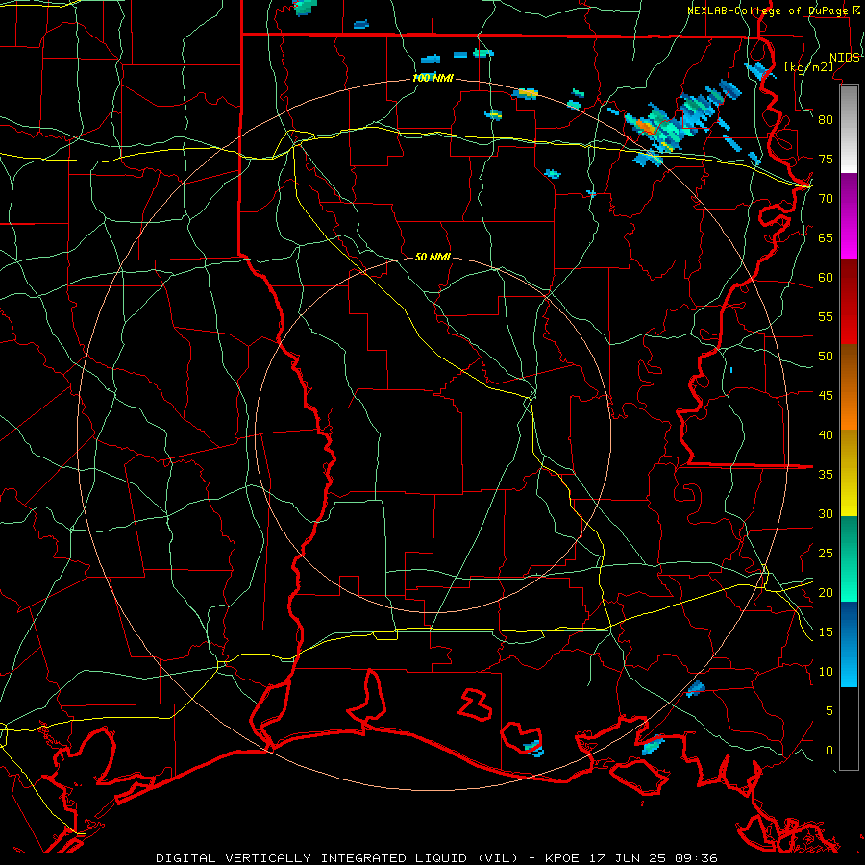Click the scale value 50
The image size is (865, 865).
826,357
